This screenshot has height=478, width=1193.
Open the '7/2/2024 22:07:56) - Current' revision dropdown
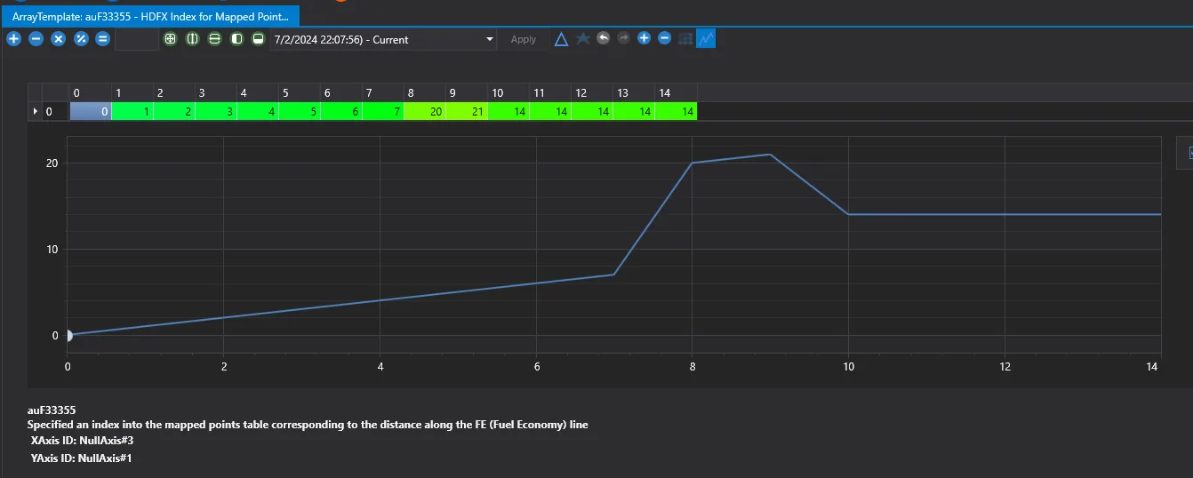[x=383, y=39]
